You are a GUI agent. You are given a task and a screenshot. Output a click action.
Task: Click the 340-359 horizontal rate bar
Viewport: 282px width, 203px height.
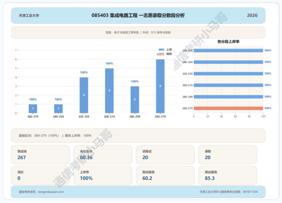229,62
